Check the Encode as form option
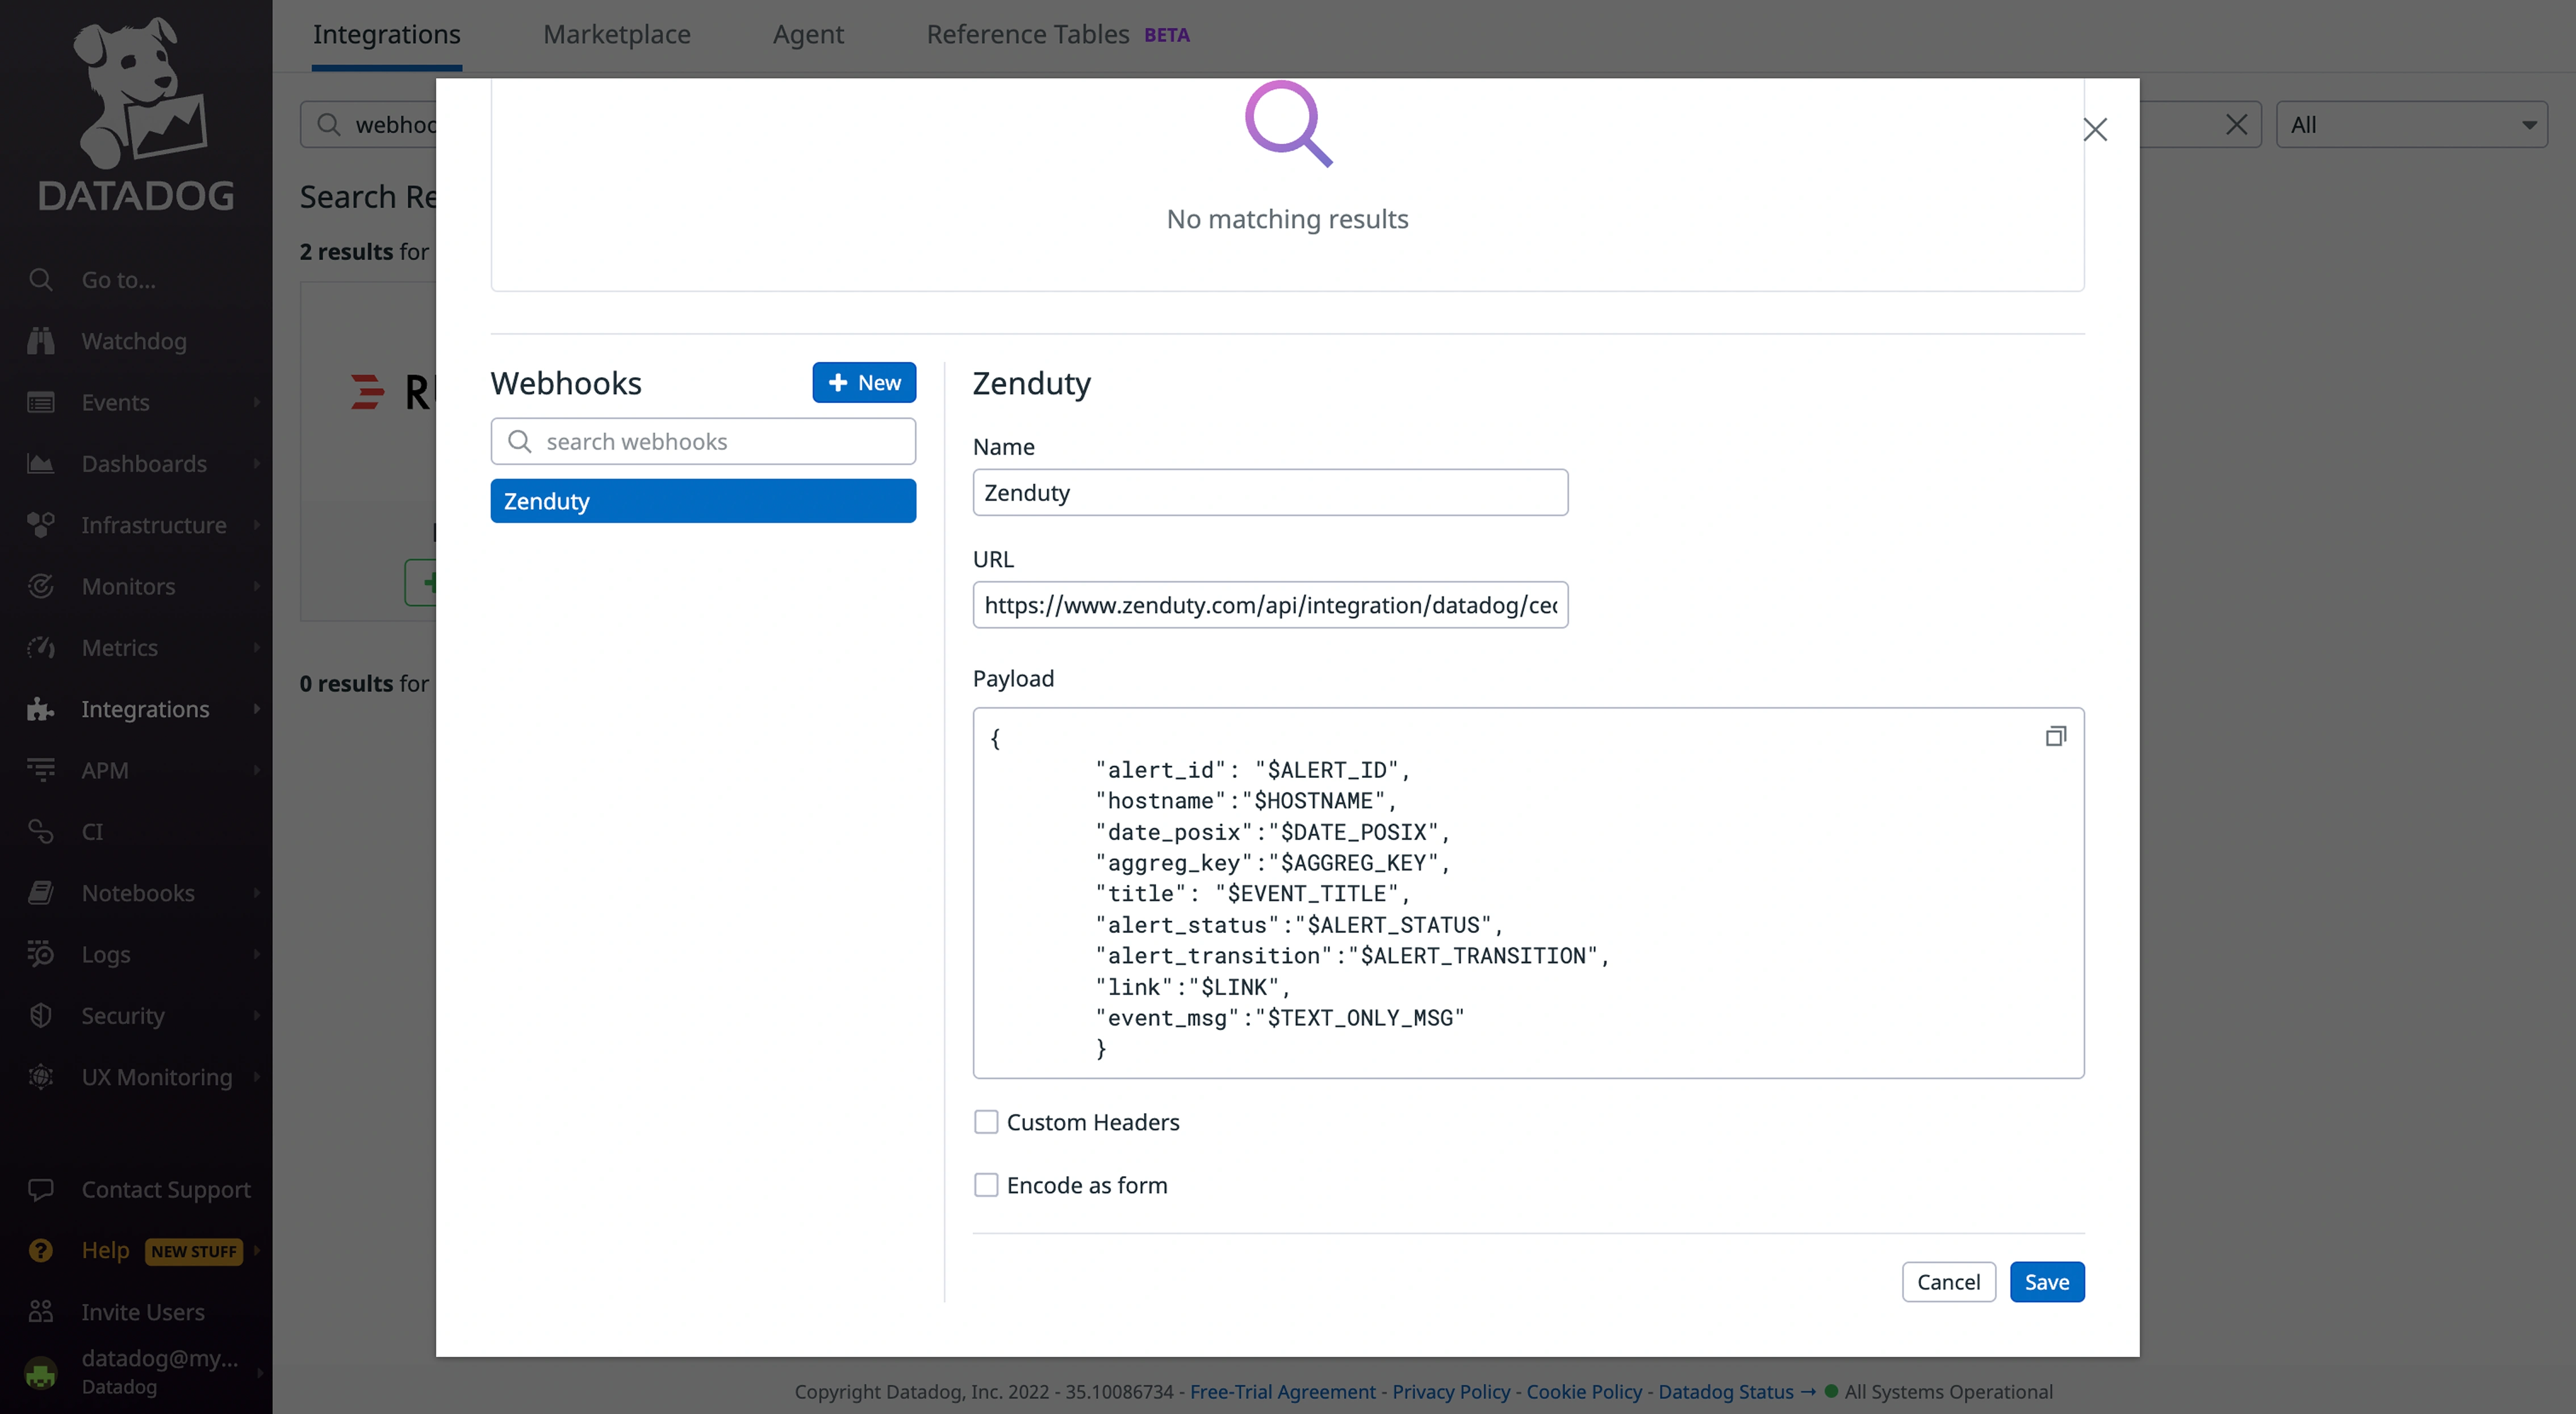The image size is (2576, 1414). (986, 1185)
